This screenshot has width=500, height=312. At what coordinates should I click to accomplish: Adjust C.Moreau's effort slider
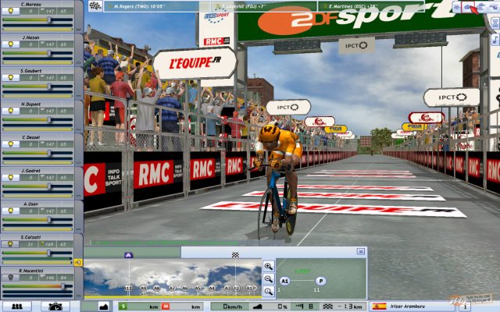point(37,19)
